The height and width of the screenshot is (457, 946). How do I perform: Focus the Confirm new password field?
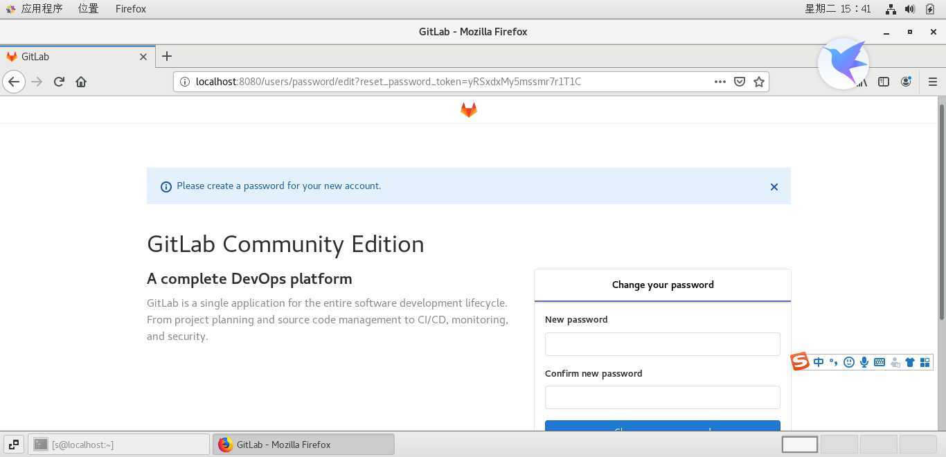point(663,397)
